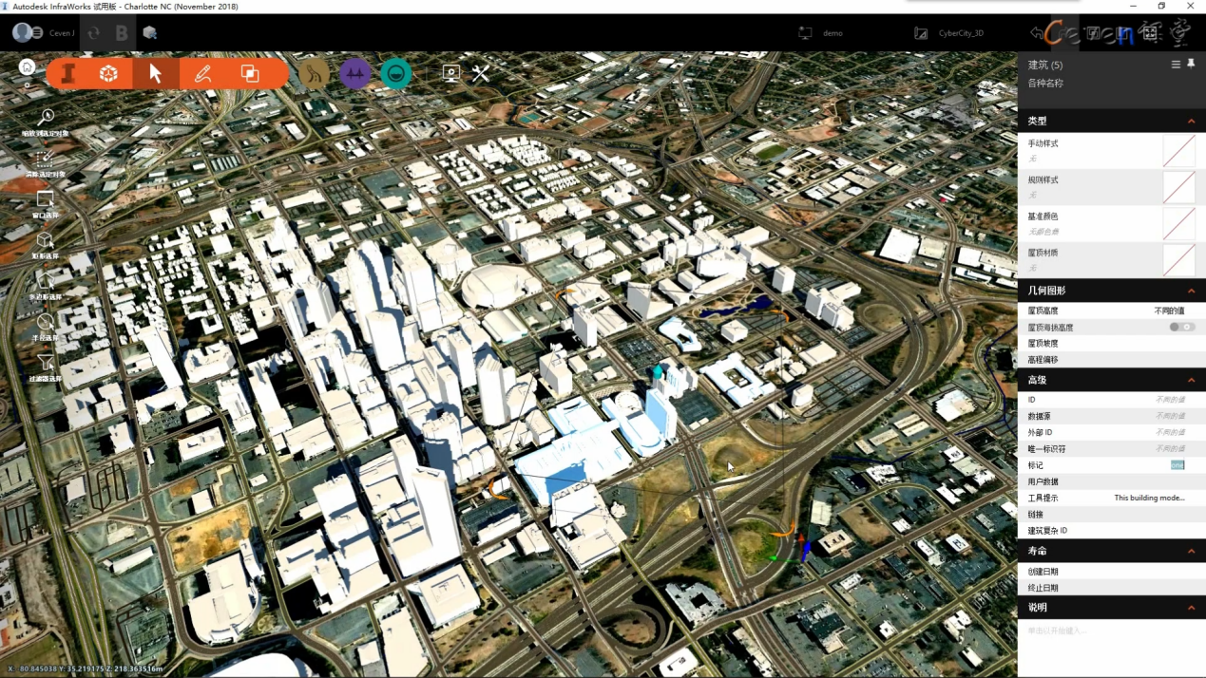The image size is (1206, 678).
Task: Click the sync refresh icon in top bar
Action: click(x=93, y=33)
